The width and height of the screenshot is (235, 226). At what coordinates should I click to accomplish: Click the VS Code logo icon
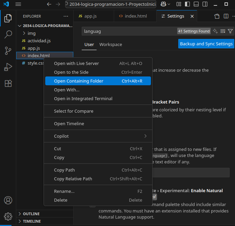6,4
